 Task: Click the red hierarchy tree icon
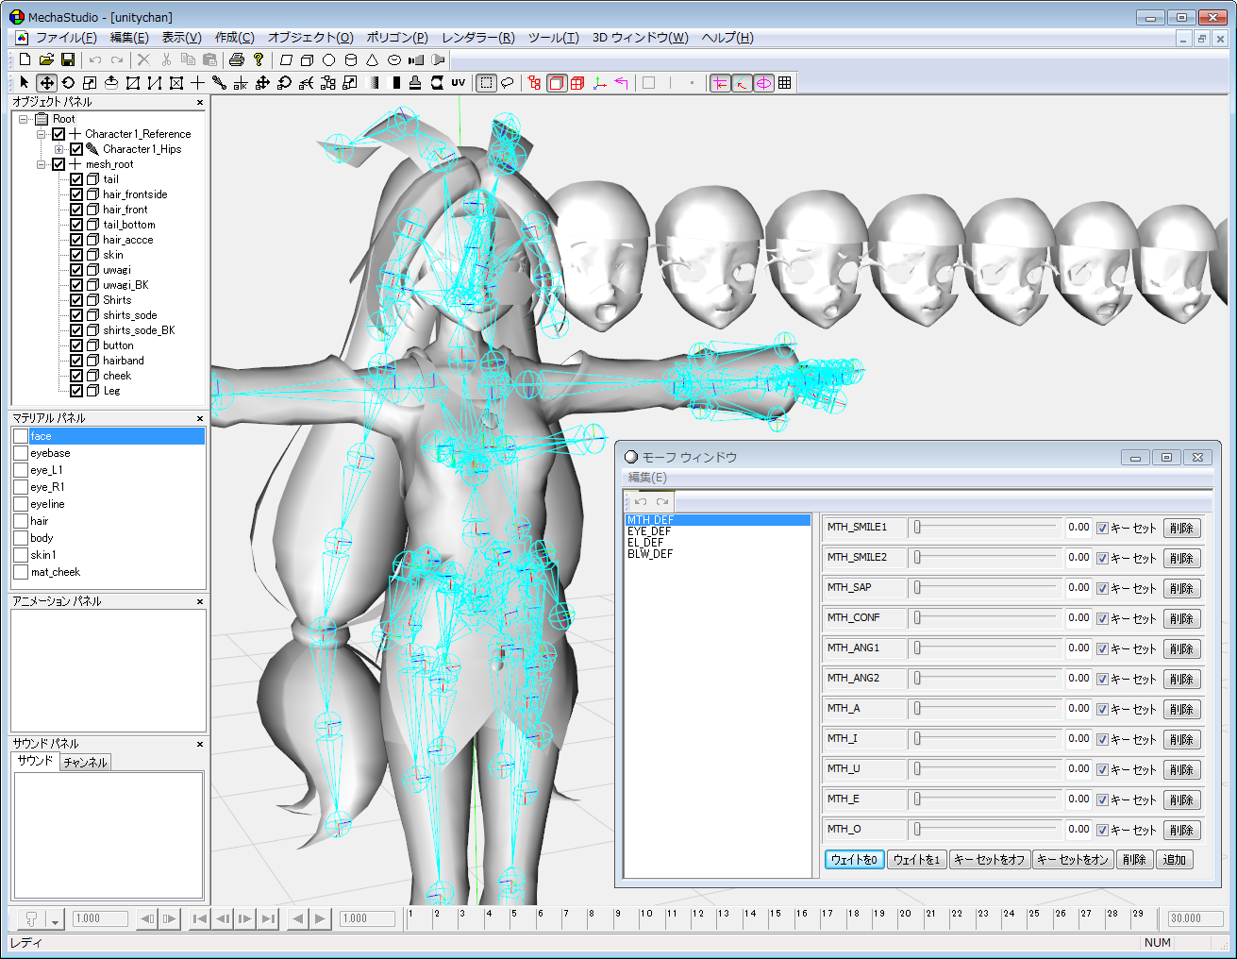coord(535,83)
